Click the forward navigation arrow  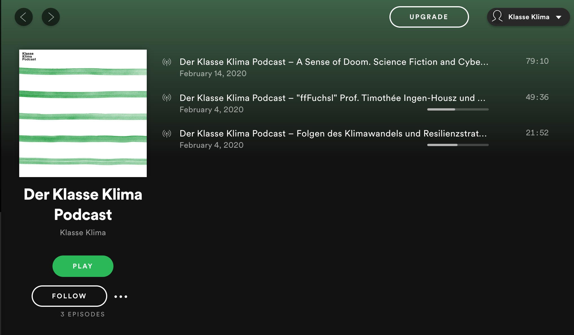tap(51, 17)
